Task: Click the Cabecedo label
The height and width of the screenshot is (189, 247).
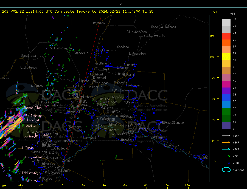Action: [34, 120]
